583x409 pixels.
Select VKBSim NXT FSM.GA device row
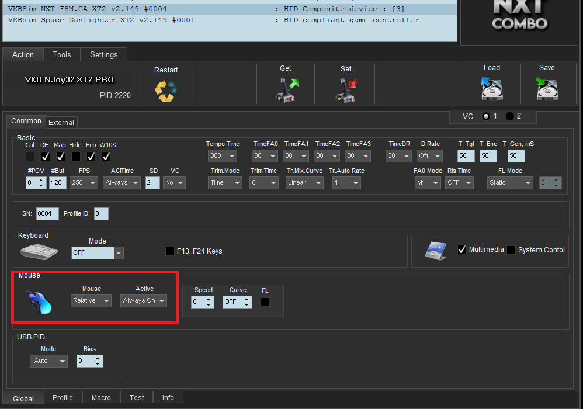(230, 9)
